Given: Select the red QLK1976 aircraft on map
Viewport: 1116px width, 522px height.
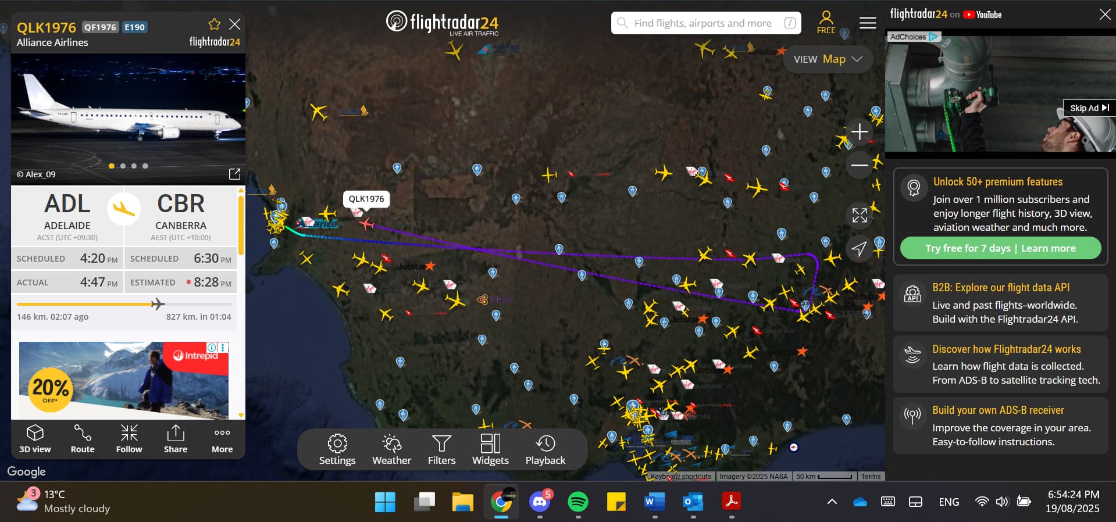Looking at the screenshot, I should coord(366,223).
